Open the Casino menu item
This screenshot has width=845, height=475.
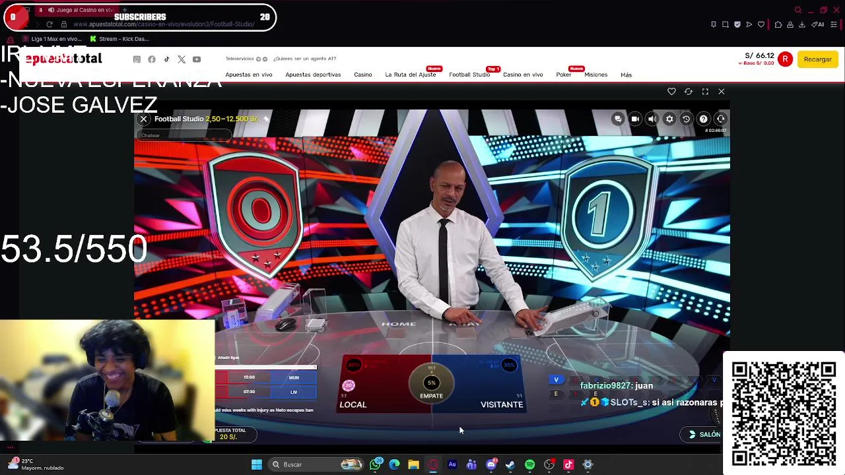coord(363,75)
